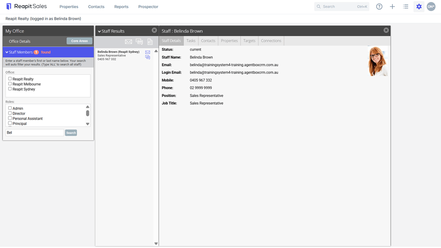Click the Roles list scrollbar thumb
This screenshot has width=441, height=248.
pos(87,113)
